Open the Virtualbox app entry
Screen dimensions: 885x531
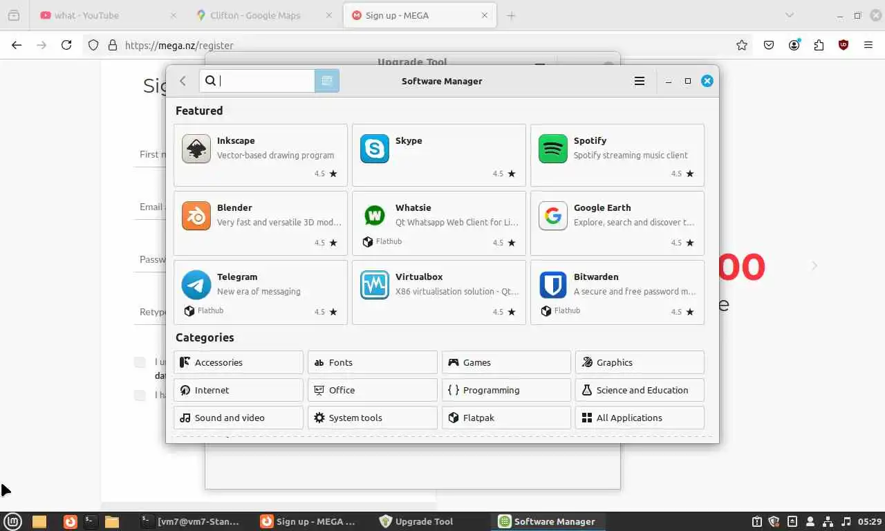click(438, 292)
